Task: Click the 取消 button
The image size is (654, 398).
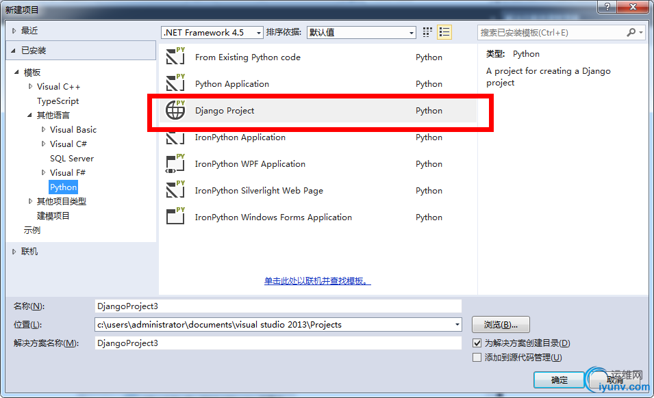Action: tap(614, 380)
